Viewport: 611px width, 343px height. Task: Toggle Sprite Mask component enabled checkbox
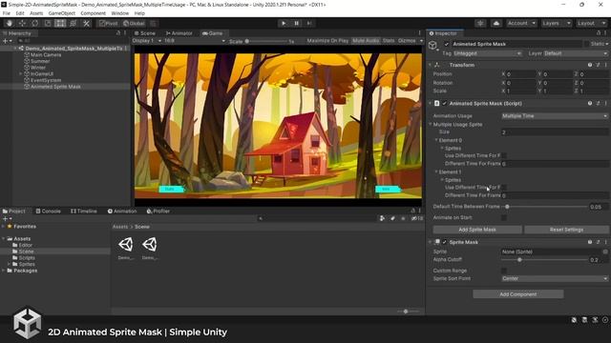444,242
